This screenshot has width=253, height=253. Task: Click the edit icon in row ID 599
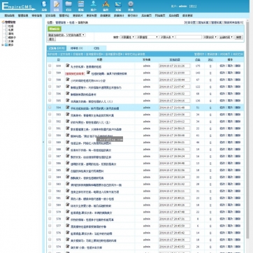coord(88,73)
